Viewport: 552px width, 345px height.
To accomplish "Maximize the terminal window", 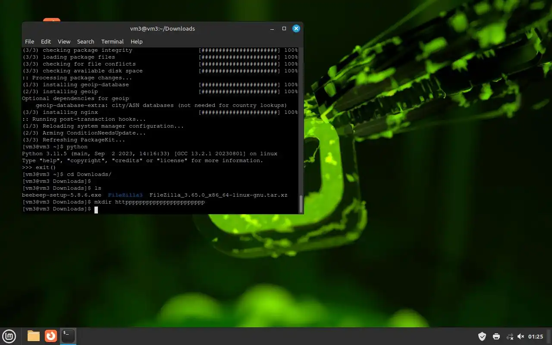I will click(284, 28).
